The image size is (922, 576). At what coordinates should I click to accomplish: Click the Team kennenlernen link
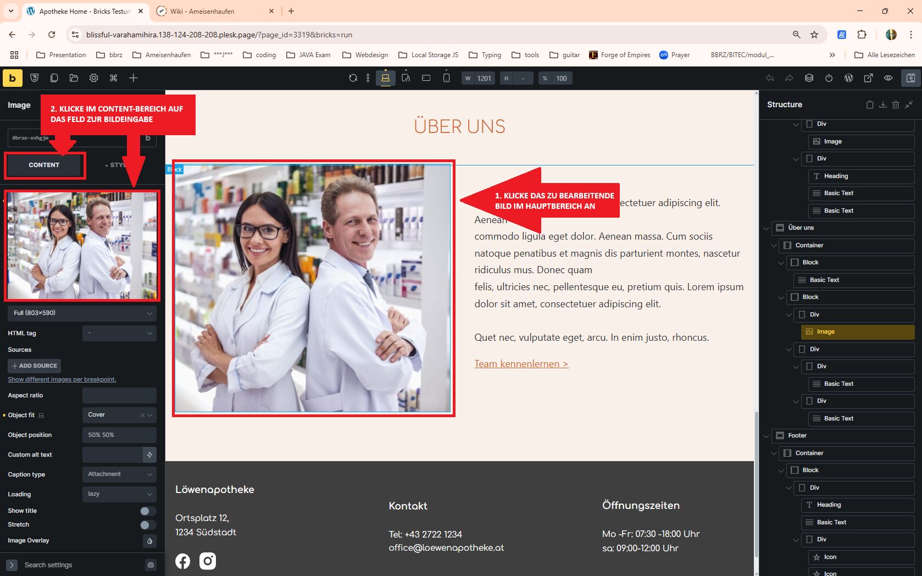pyautogui.click(x=521, y=364)
